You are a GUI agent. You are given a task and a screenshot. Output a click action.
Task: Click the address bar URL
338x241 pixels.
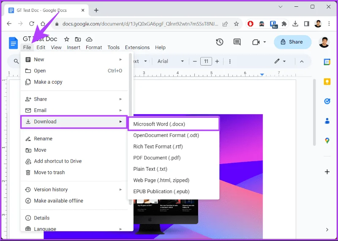(x=140, y=24)
